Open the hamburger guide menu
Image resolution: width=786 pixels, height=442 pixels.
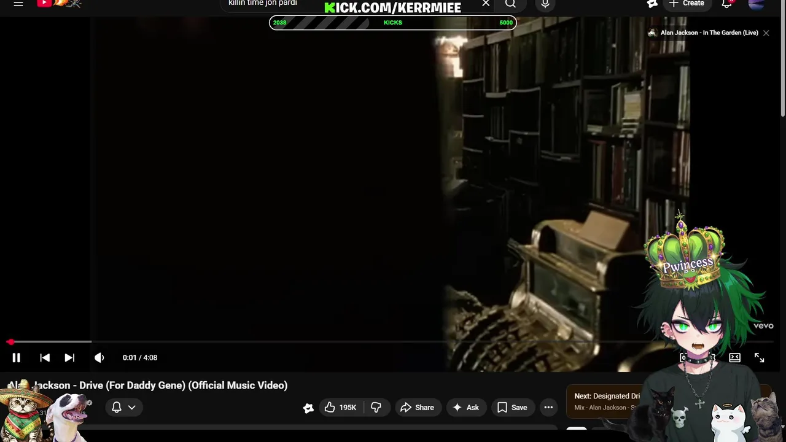(x=18, y=4)
